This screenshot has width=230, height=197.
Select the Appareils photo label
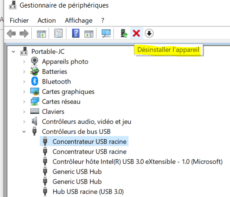click(x=65, y=62)
